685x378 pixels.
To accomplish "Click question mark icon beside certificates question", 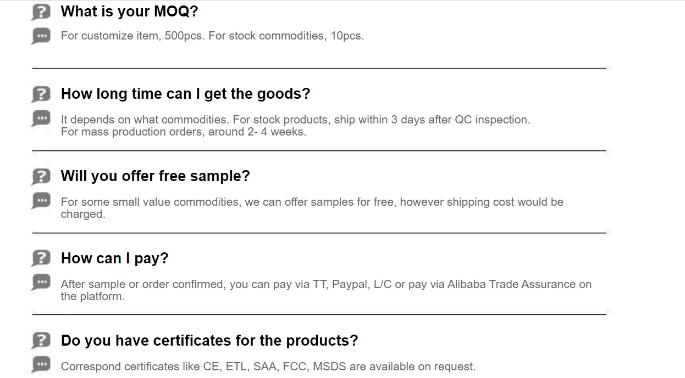I will 41,341.
